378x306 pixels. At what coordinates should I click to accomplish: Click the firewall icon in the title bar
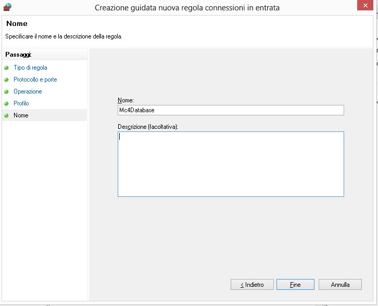tap(7, 7)
